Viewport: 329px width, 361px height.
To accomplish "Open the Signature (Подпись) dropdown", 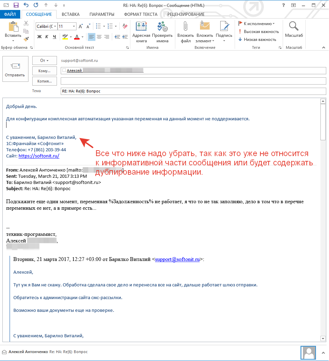I will pyautogui.click(x=224, y=32).
